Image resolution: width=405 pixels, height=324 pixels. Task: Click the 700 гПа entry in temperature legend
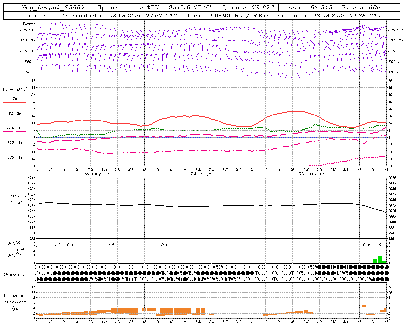[15, 143]
